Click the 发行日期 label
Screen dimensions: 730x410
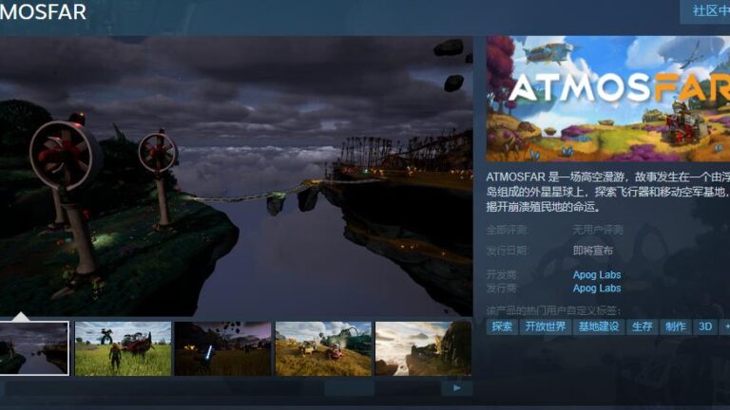[x=507, y=251]
